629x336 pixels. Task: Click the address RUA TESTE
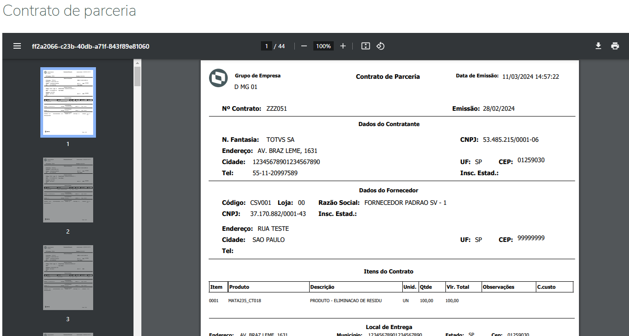pos(273,229)
